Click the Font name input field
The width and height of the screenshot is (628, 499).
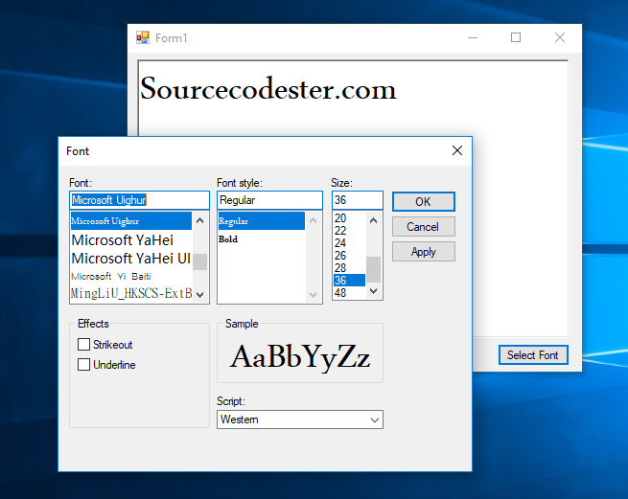139,200
